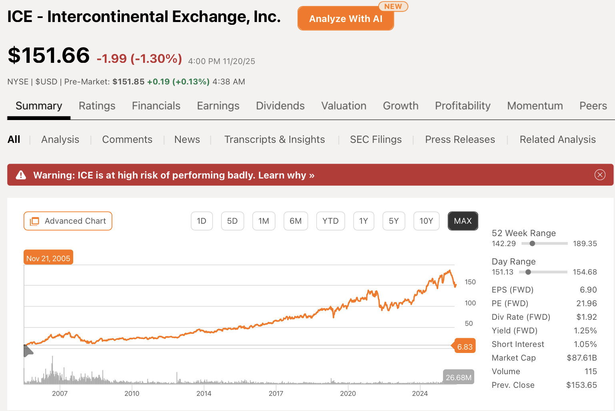
Task: Click the chart icon beside Advanced Chart label
Action: [x=35, y=221]
